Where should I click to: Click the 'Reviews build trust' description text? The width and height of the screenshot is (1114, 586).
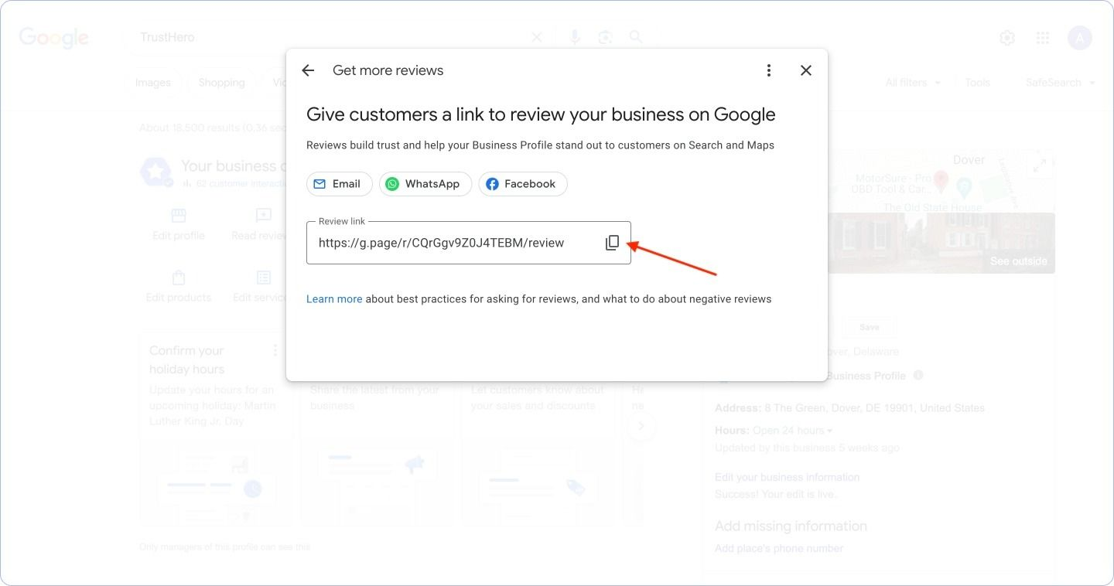[x=540, y=145]
